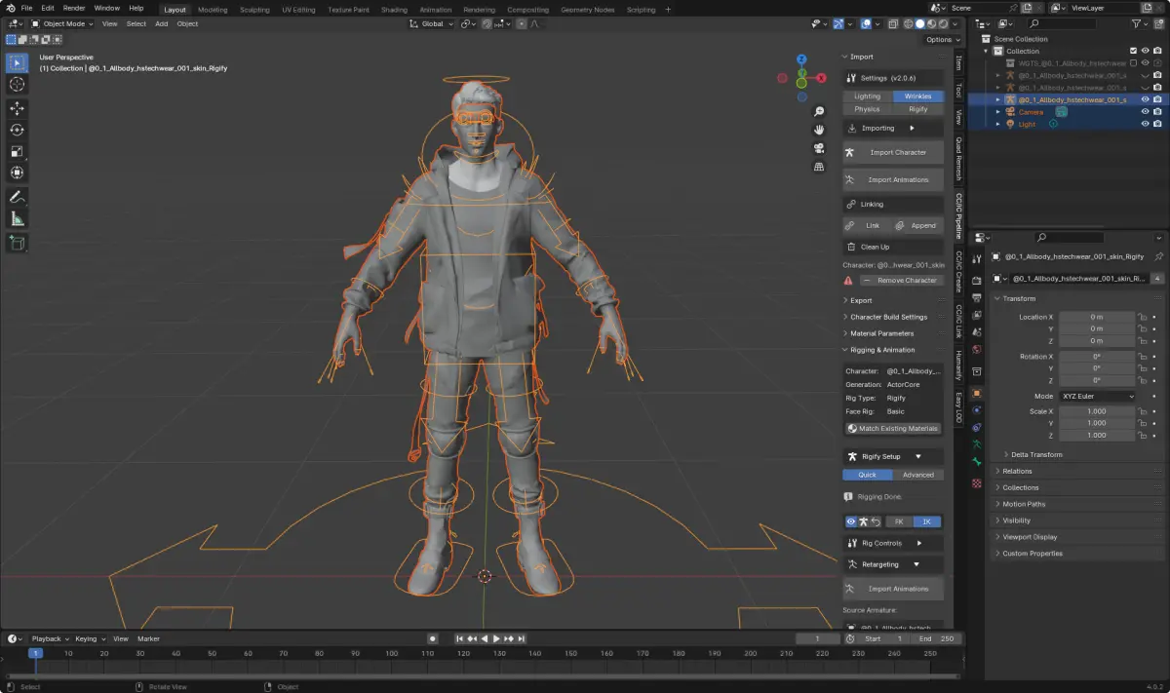Select the Rotate tool in the toolbar

coord(17,130)
